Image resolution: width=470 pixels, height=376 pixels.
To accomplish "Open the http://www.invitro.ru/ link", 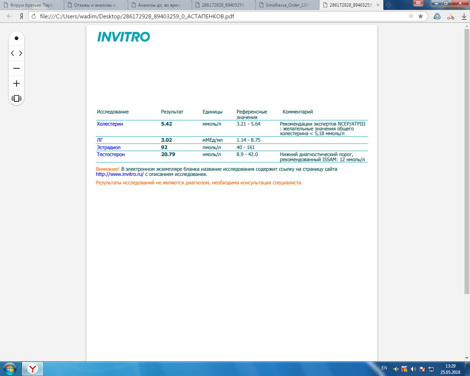I will point(120,174).
